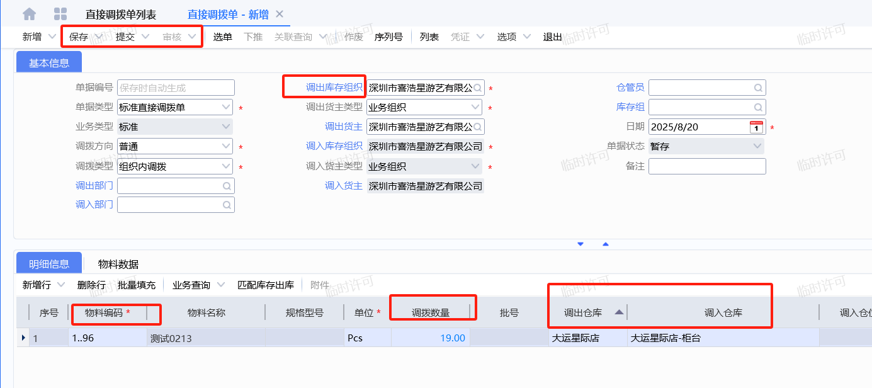The image size is (872, 388).
Task: Close the 直接调拨单 - 新增 tab
Action: (x=280, y=14)
